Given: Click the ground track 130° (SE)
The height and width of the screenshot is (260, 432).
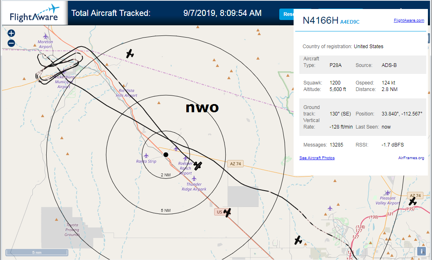Looking at the screenshot, I should point(340,113).
